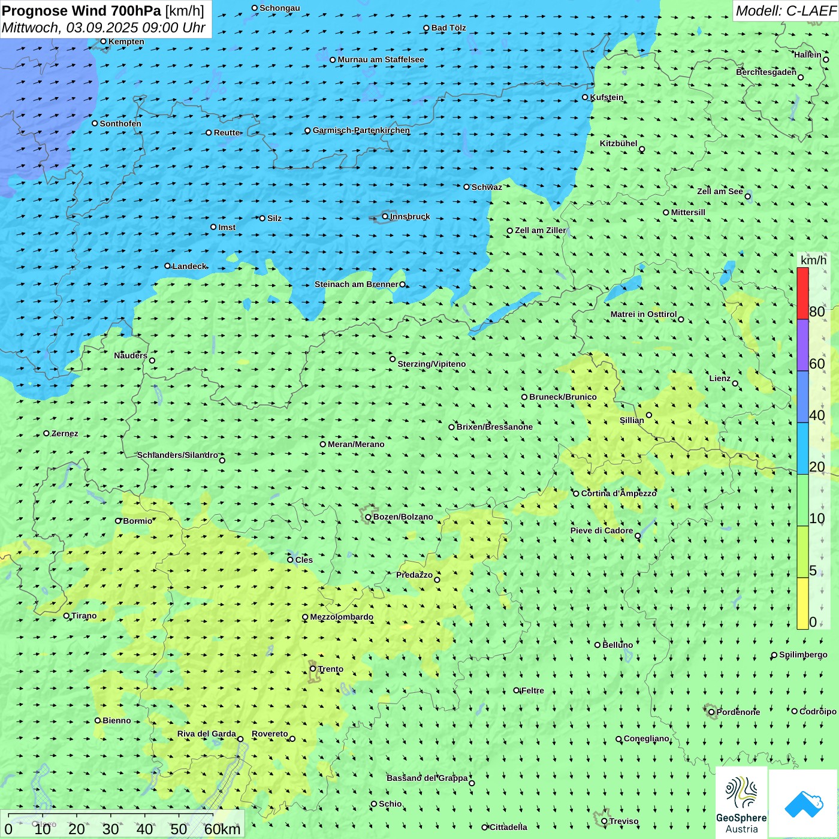Select the Bormio location marker
The width and height of the screenshot is (839, 839).
tap(118, 521)
